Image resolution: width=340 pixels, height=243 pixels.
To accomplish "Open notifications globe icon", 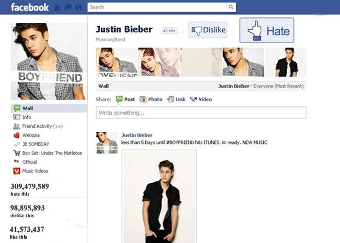I will pyautogui.click(x=79, y=8).
